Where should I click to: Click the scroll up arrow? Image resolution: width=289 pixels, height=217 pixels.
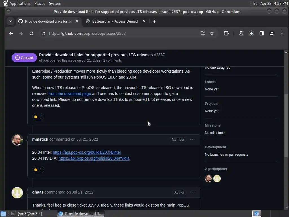[x=286, y=52]
